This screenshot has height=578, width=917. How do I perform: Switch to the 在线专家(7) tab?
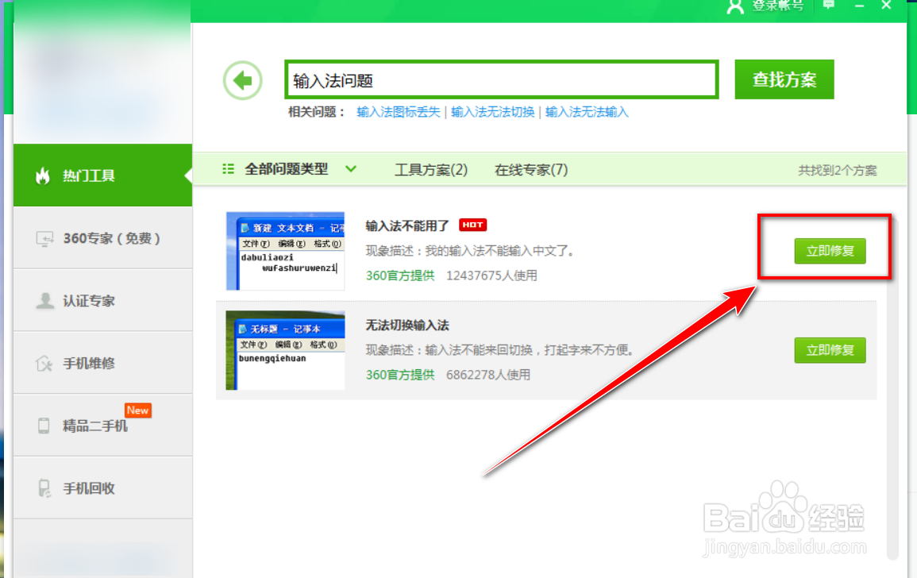coord(531,170)
